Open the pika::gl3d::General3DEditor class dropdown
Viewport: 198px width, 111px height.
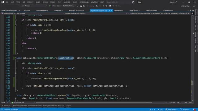coord(96,13)
